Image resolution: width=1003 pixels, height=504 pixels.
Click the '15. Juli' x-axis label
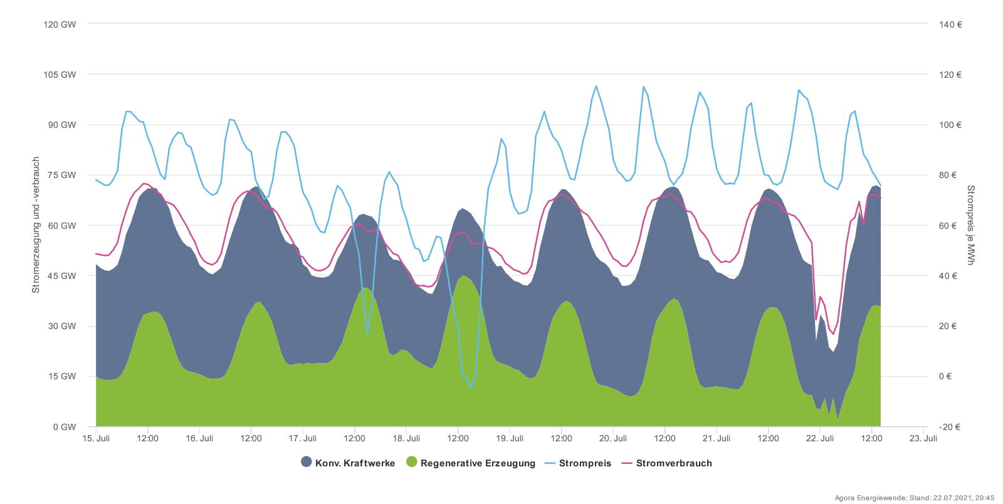coord(96,438)
